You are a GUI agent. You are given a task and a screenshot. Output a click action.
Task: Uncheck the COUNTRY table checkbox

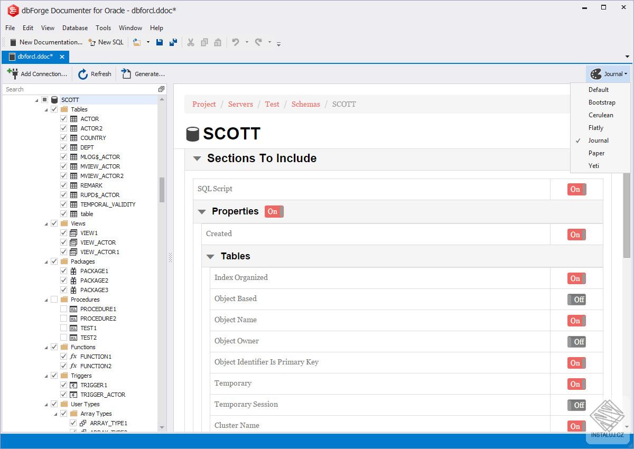click(x=63, y=138)
